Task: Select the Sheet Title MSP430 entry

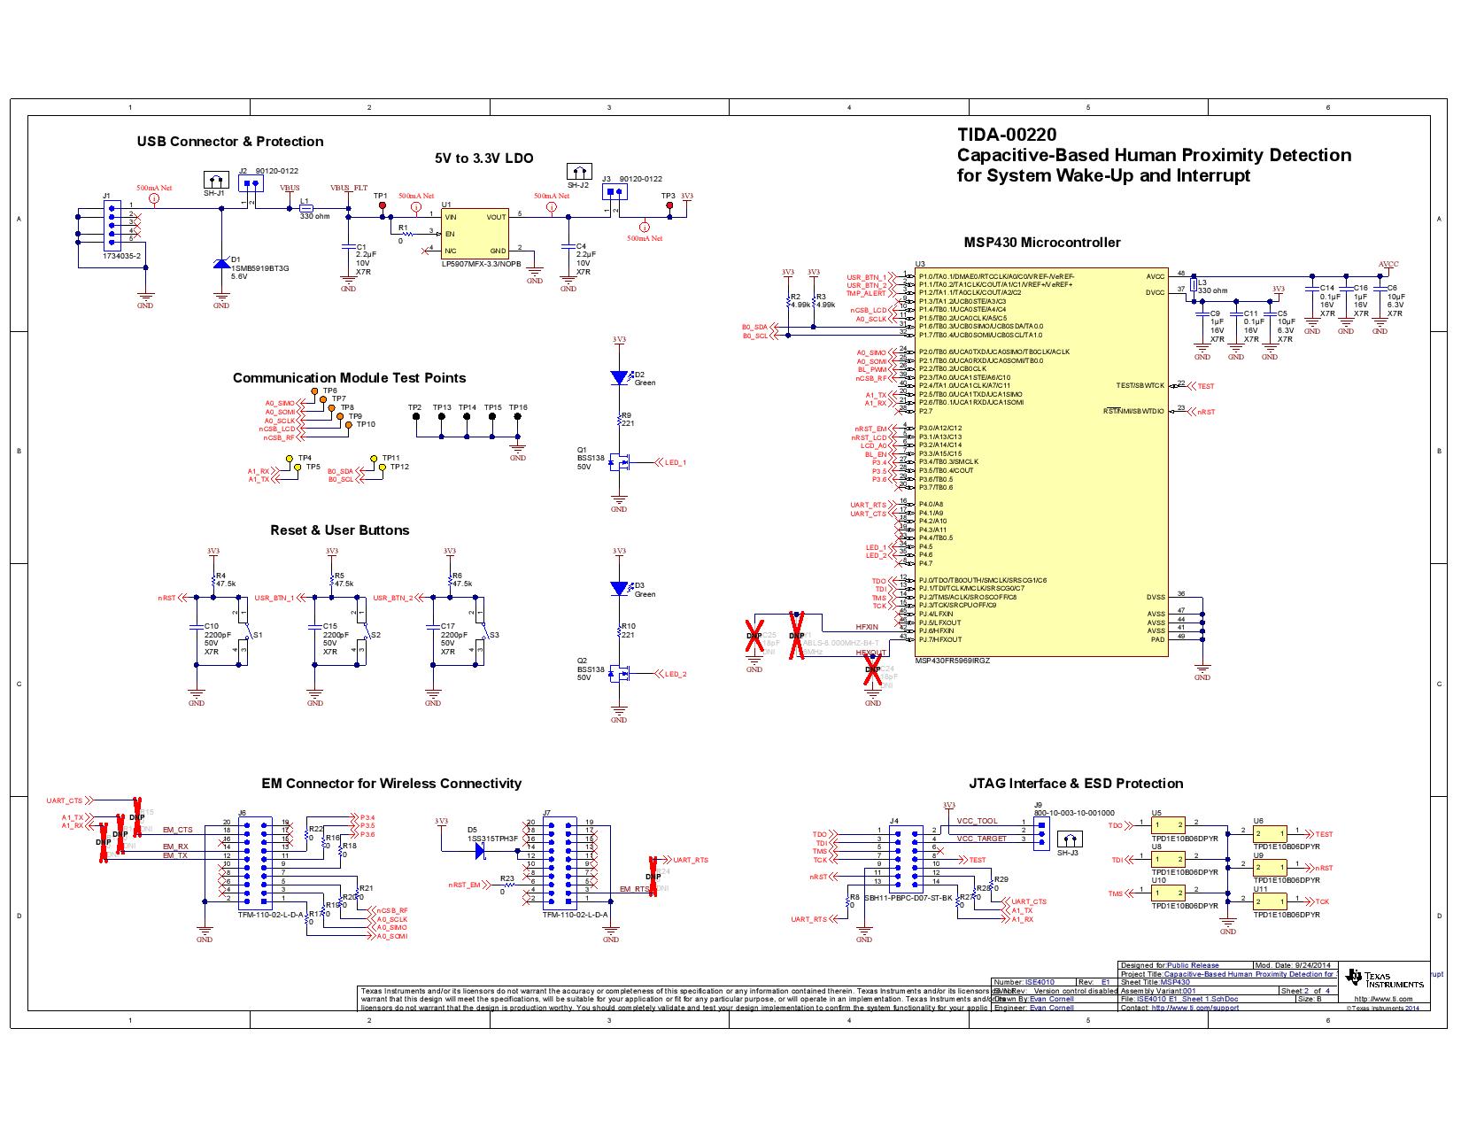Action: (x=1175, y=981)
